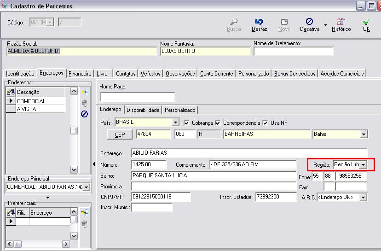The image size is (381, 251).
Task: Switch to the Financeiro tab
Action: pos(80,74)
